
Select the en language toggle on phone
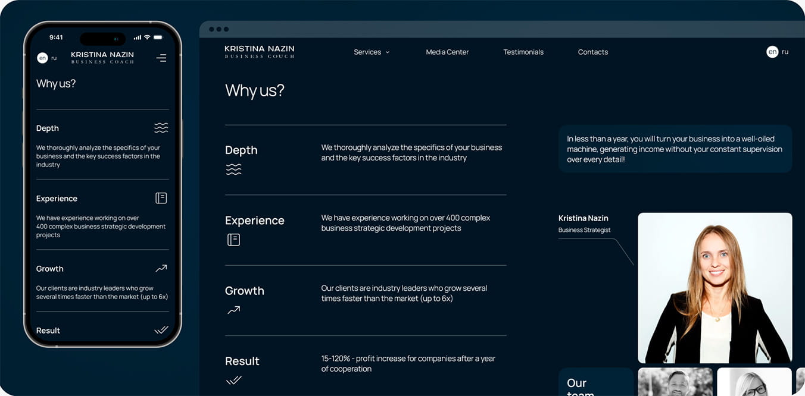coord(42,58)
